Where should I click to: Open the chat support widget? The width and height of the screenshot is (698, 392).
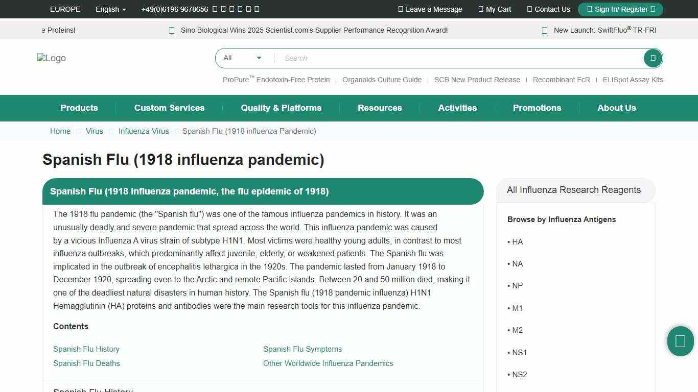[x=680, y=341]
